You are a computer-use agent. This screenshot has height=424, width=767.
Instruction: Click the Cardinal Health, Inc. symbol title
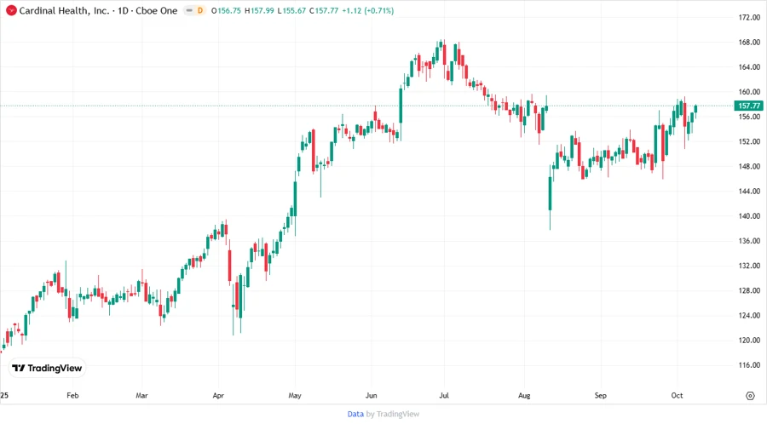[x=64, y=10]
